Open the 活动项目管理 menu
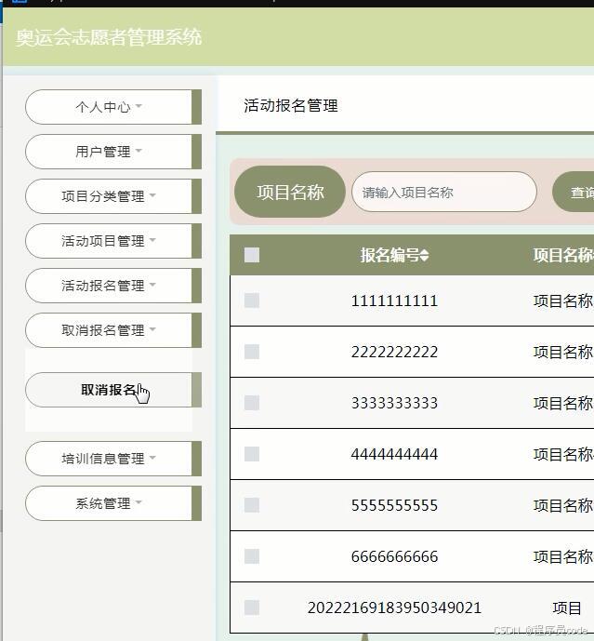 [113, 241]
